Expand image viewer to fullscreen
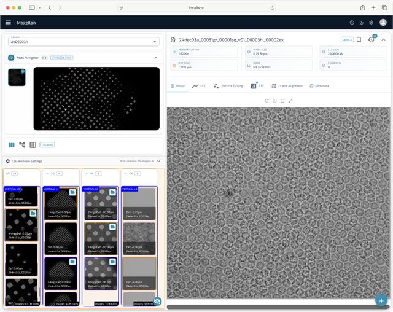 coord(290,101)
